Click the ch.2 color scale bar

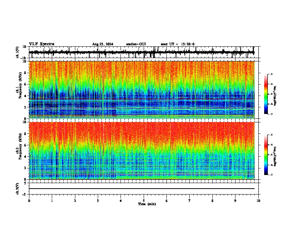266,155
